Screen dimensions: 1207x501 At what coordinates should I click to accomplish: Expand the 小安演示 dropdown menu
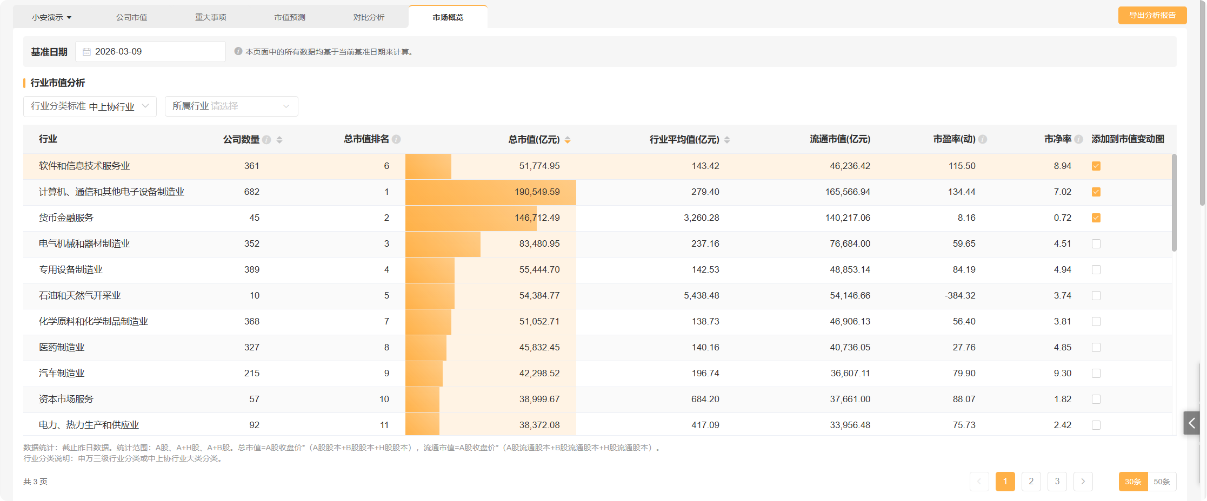(x=51, y=17)
